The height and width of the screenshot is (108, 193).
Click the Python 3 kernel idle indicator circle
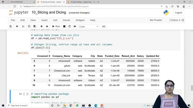pyautogui.click(x=183, y=20)
